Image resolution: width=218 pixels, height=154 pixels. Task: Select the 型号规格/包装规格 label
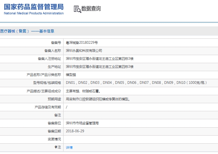click(x=47, y=83)
